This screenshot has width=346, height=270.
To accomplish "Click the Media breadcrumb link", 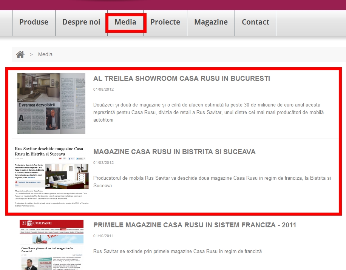I will click(x=45, y=54).
